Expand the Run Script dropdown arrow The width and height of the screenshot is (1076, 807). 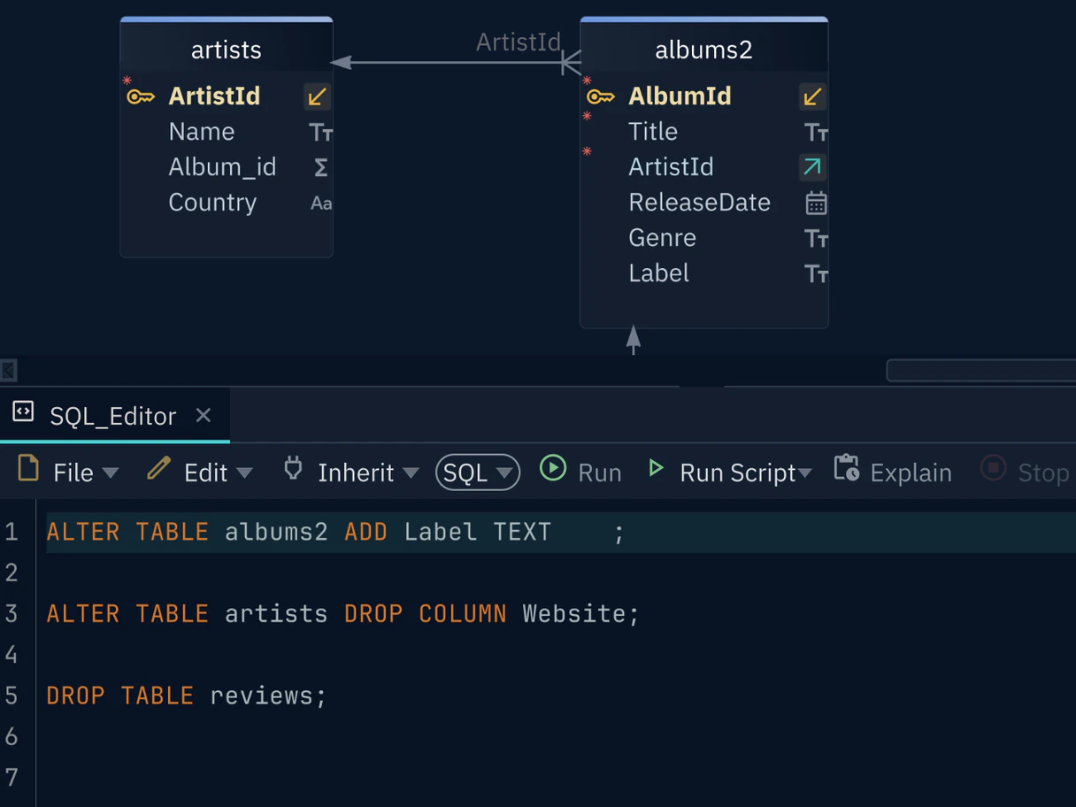click(x=805, y=473)
